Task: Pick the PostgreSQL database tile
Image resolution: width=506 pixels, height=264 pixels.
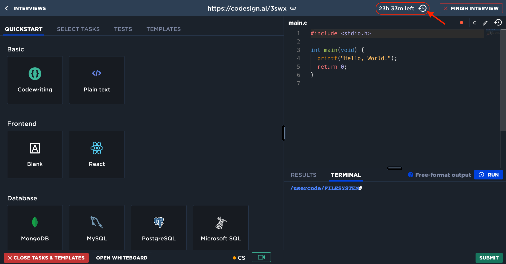Action: pos(159,227)
